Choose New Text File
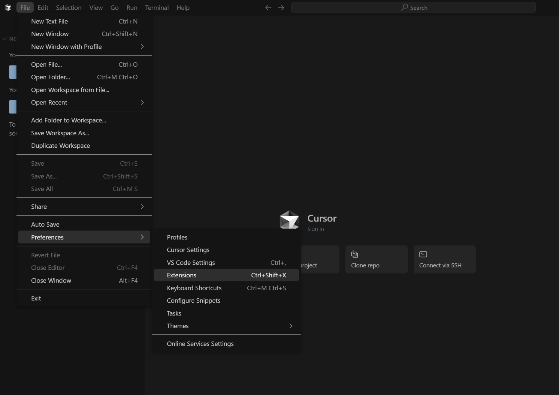Image resolution: width=559 pixels, height=395 pixels. click(84, 21)
